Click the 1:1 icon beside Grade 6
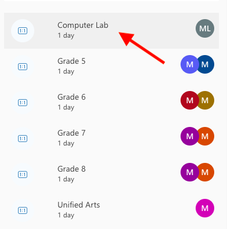Image resolution: width=227 pixels, height=229 pixels. click(x=23, y=103)
